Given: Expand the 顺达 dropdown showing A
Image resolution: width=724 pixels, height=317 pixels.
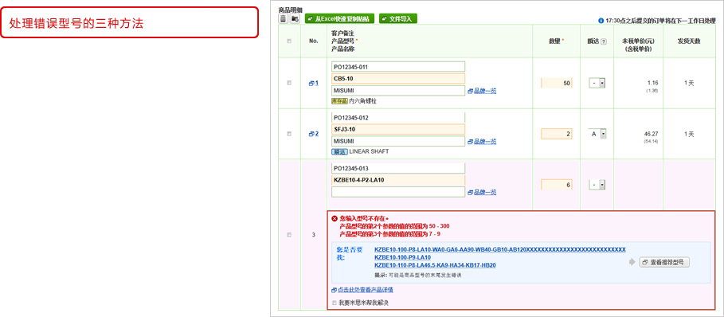Looking at the screenshot, I should 597,134.
